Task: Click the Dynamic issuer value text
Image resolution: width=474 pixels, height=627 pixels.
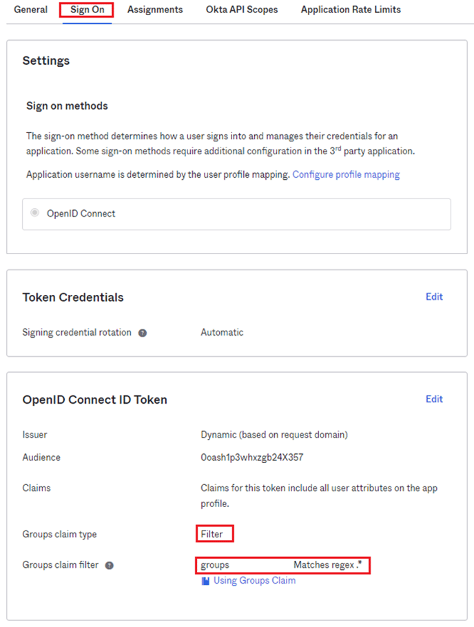Action: coord(274,435)
